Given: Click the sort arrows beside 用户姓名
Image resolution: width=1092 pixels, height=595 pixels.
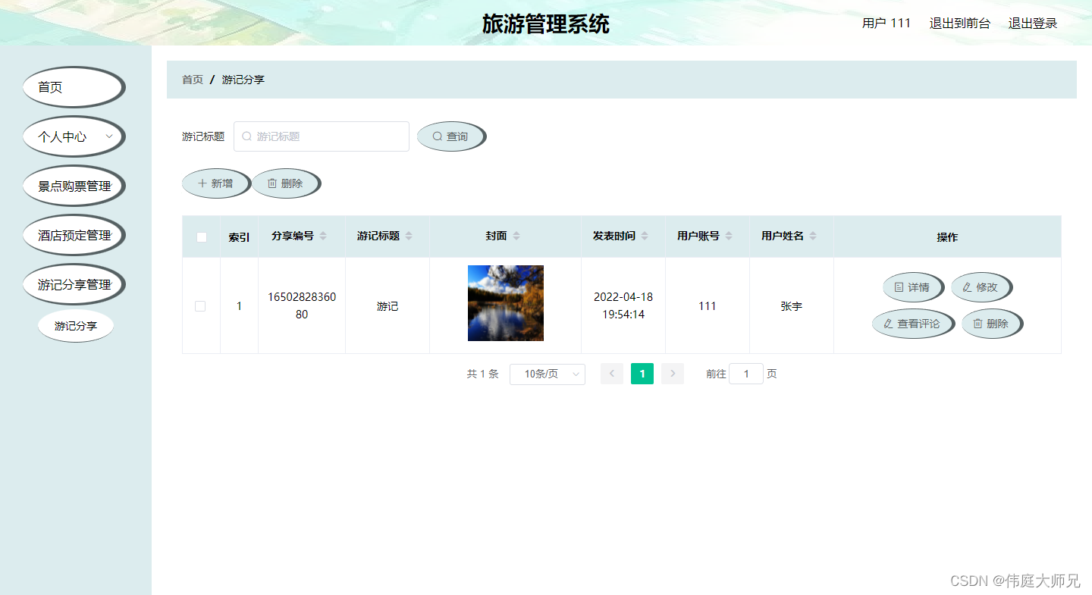Looking at the screenshot, I should [x=813, y=236].
